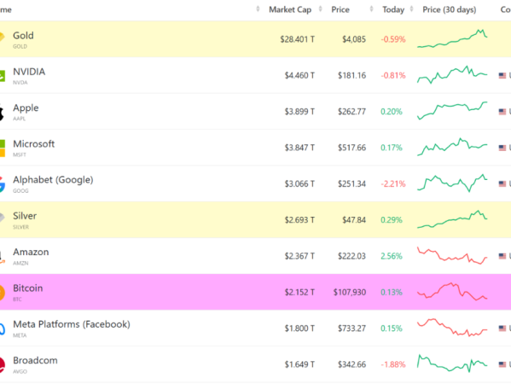511x384 pixels.
Task: Click the Broadcom logo icon
Action: (x=3, y=365)
